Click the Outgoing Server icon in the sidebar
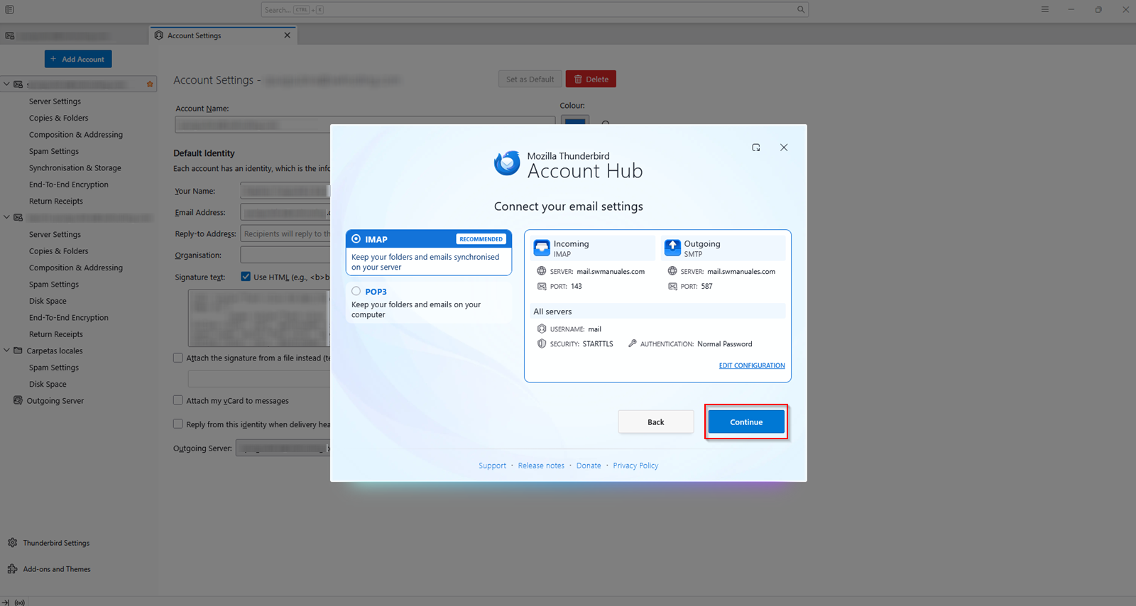Image resolution: width=1136 pixels, height=606 pixels. pos(18,400)
